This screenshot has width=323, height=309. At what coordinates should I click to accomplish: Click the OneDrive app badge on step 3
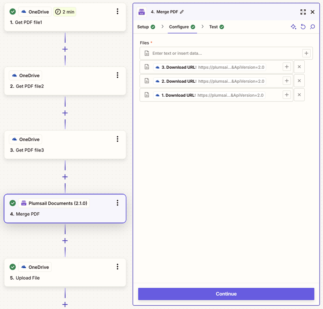25,139
